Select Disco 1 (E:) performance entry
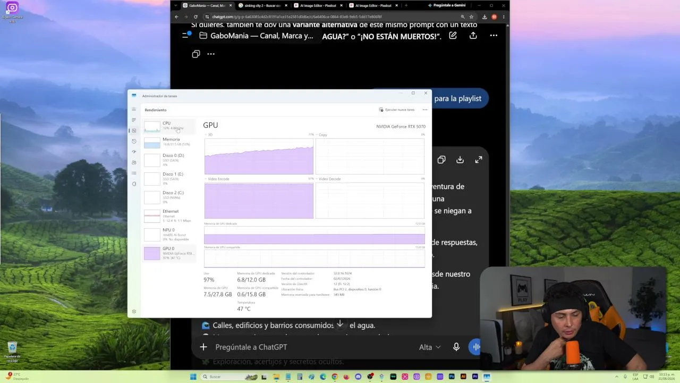680x383 pixels. click(169, 178)
